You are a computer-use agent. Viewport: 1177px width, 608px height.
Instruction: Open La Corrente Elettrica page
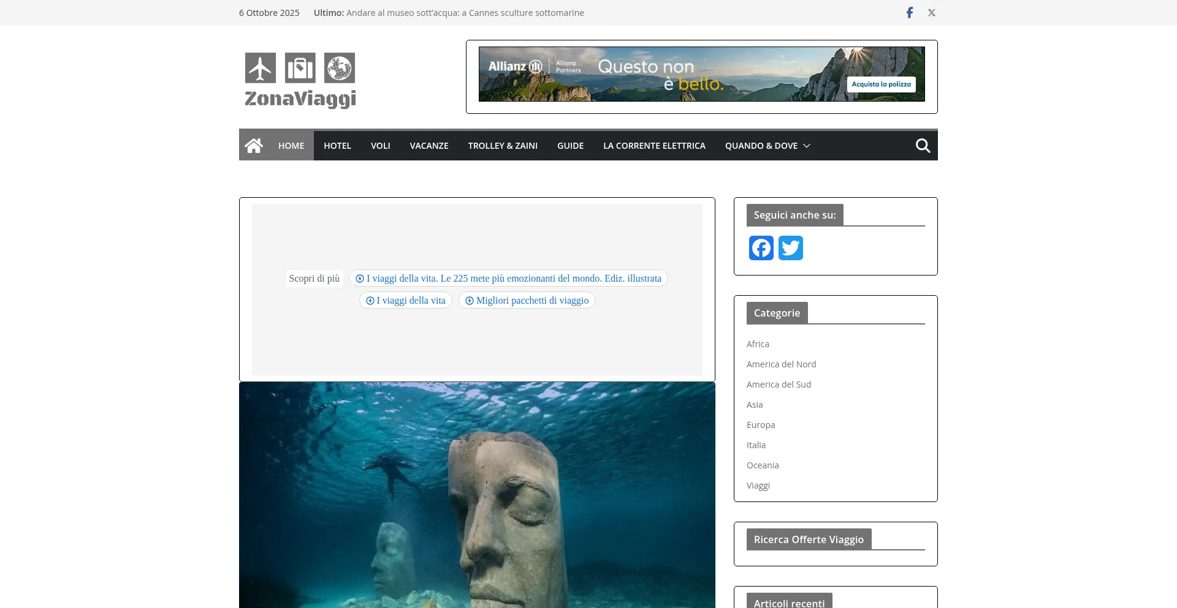[654, 146]
